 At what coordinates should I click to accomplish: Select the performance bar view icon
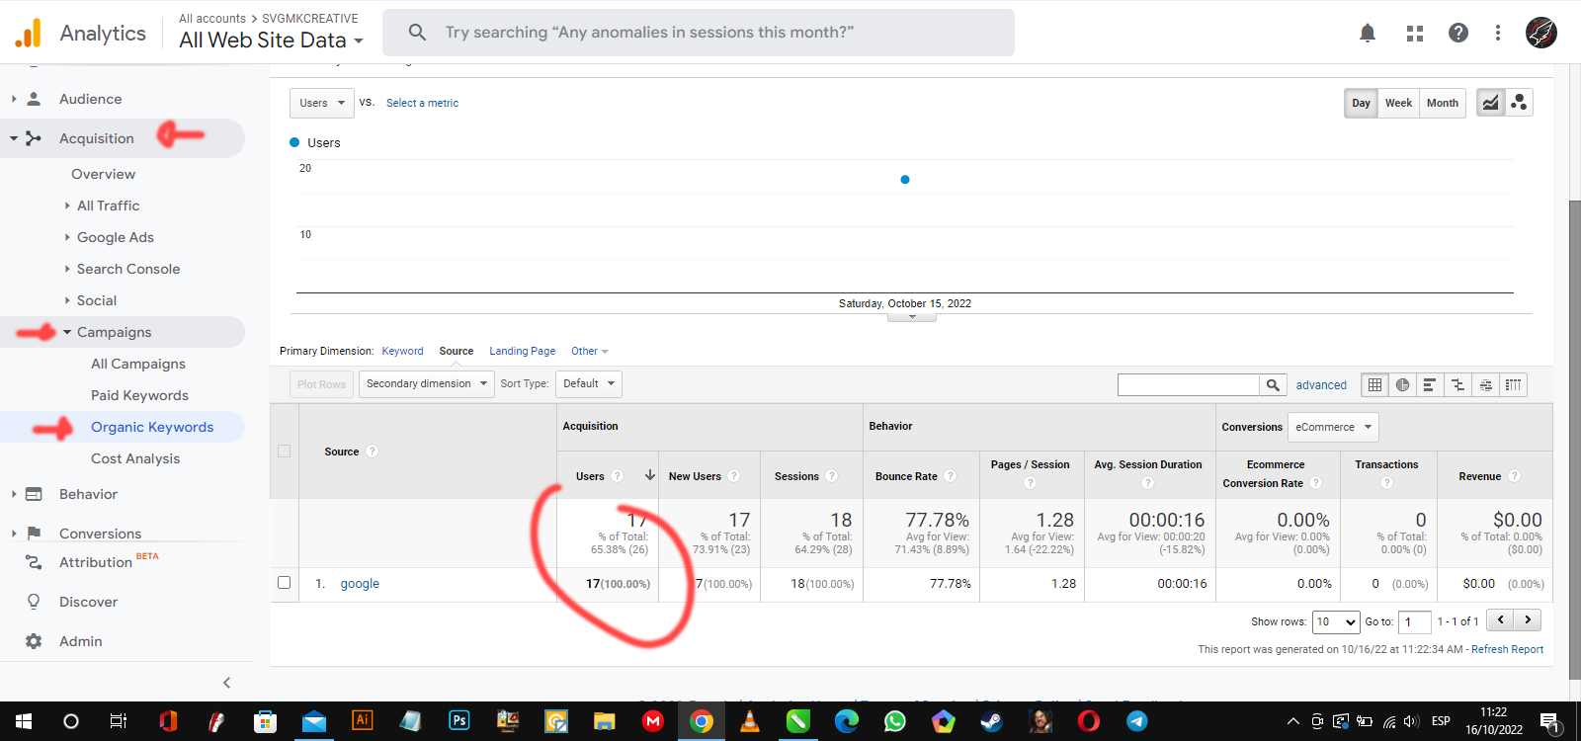[x=1430, y=385]
